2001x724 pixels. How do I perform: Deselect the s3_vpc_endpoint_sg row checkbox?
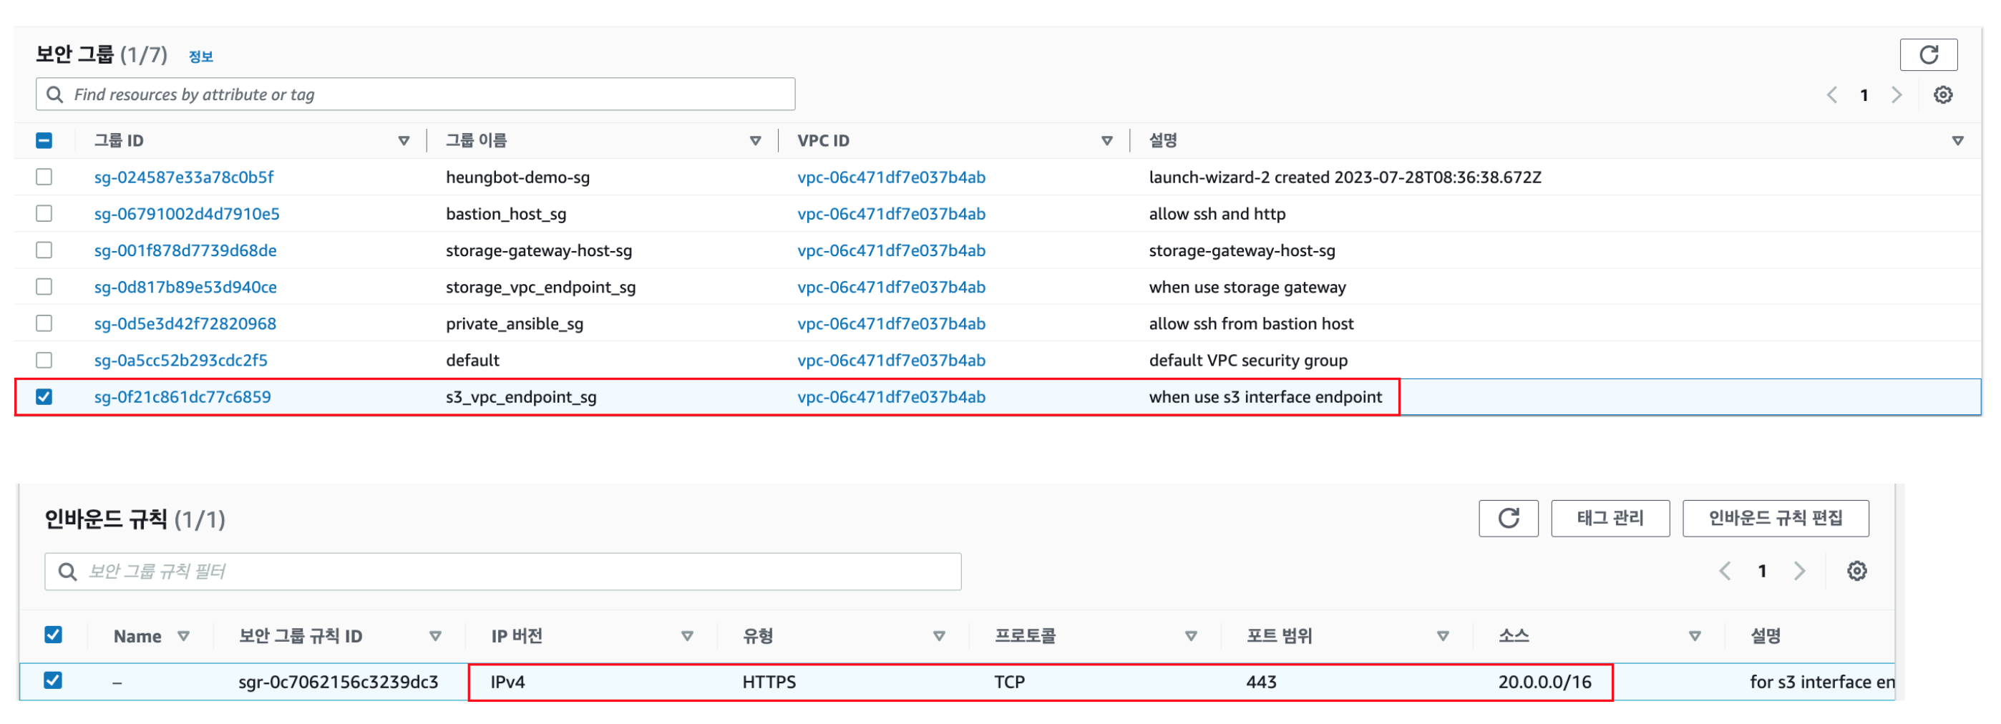coord(44,397)
